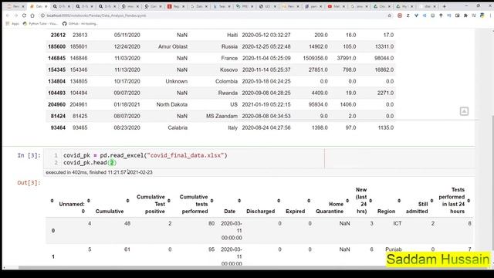Close the active Data Analysis tab
494x278 pixels.
[x=46, y=6]
